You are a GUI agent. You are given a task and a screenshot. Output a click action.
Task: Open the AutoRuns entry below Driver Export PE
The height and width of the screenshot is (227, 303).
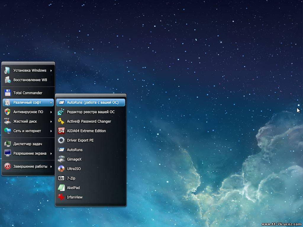point(91,150)
